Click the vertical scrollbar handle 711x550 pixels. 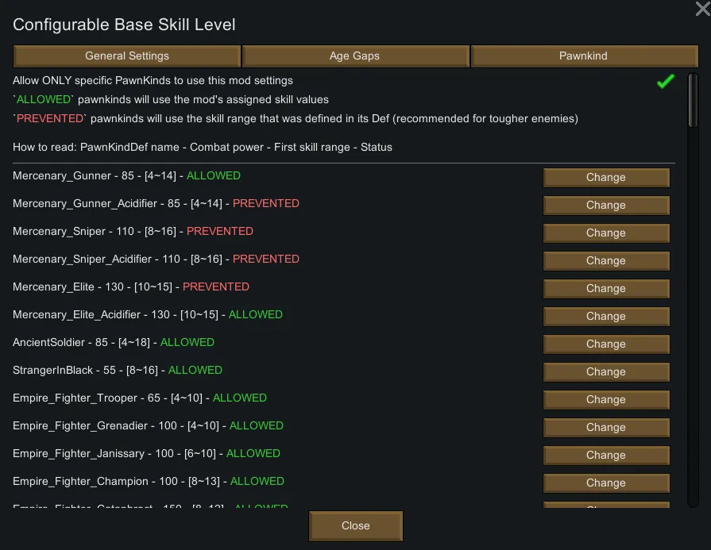693,99
